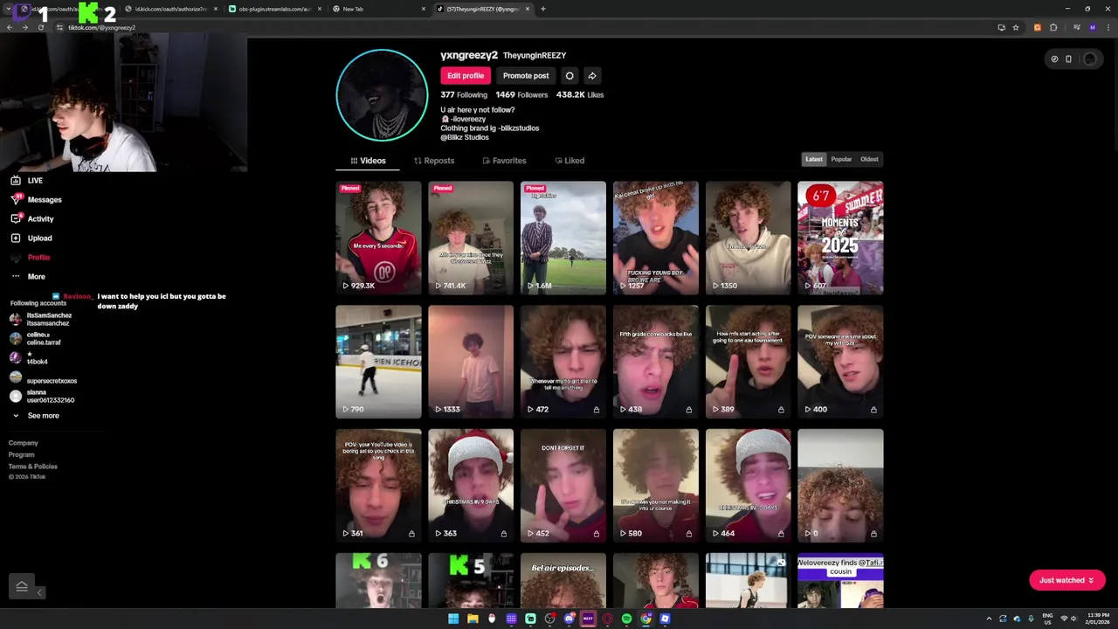The image size is (1118, 629).
Task: Open Upload in the sidebar
Action: click(x=31, y=238)
